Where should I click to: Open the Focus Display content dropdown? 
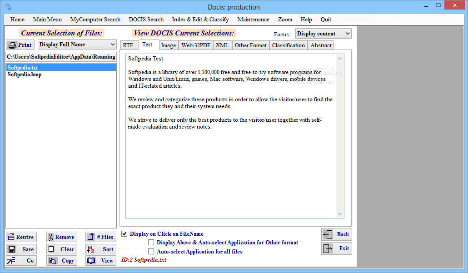tap(323, 34)
